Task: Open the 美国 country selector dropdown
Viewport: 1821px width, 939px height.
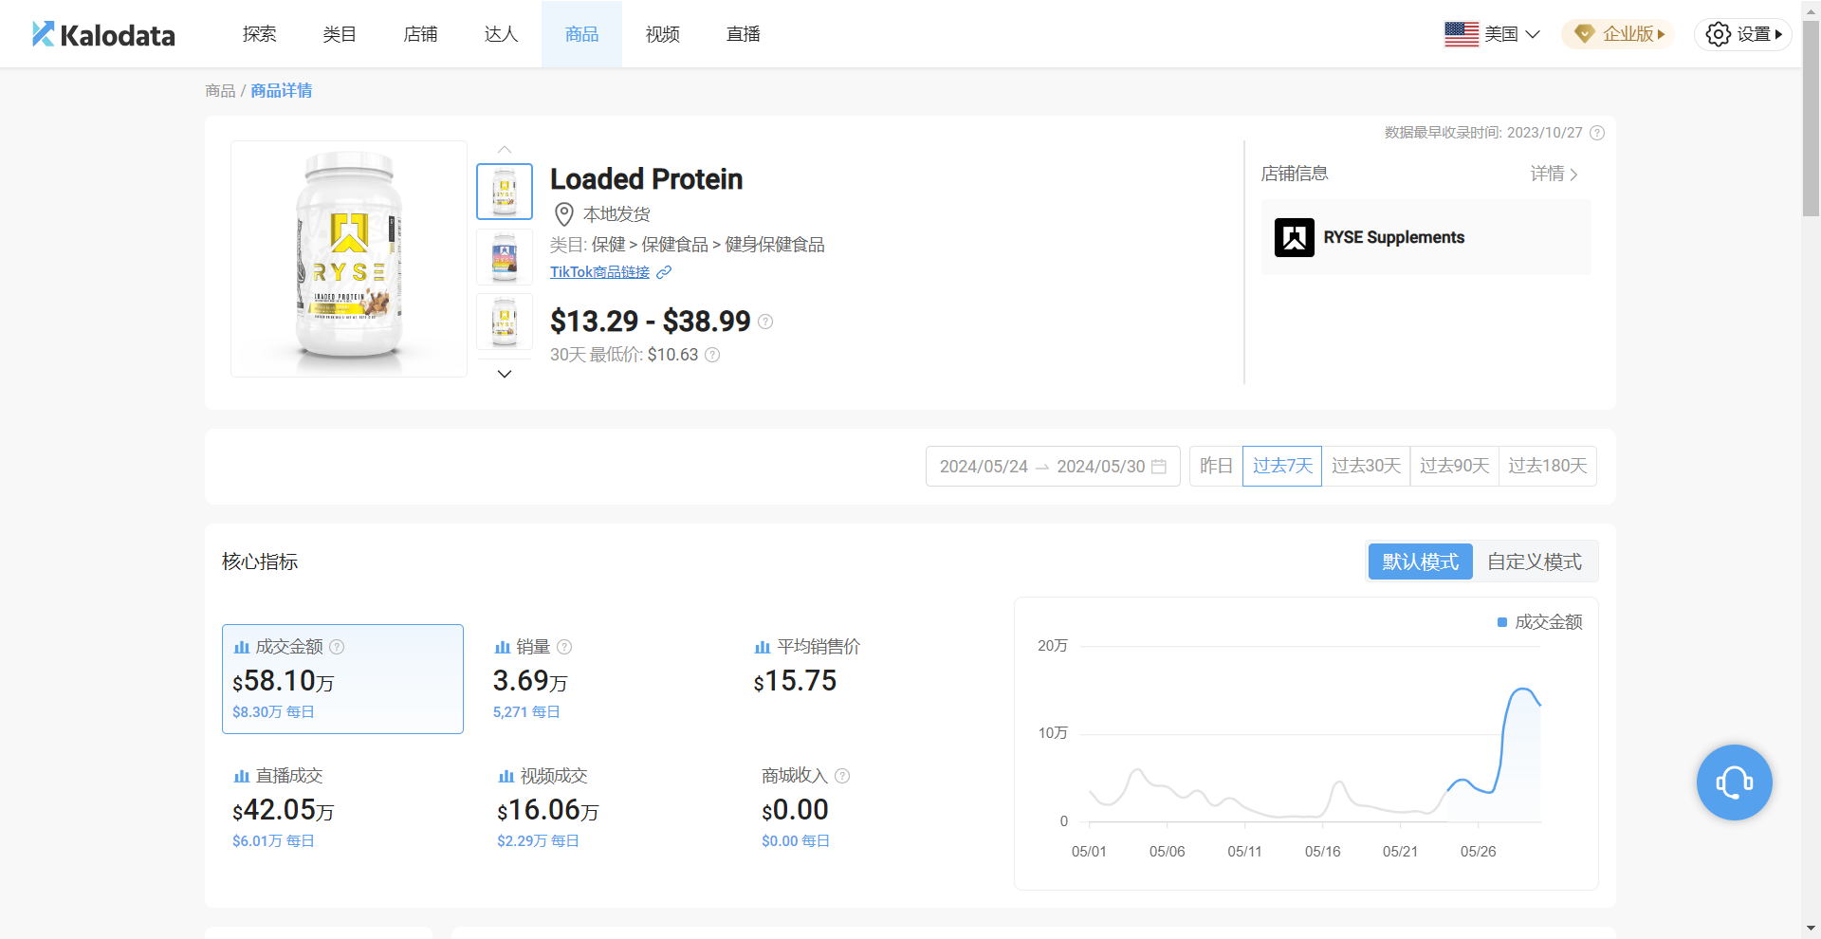Action: point(1491,34)
